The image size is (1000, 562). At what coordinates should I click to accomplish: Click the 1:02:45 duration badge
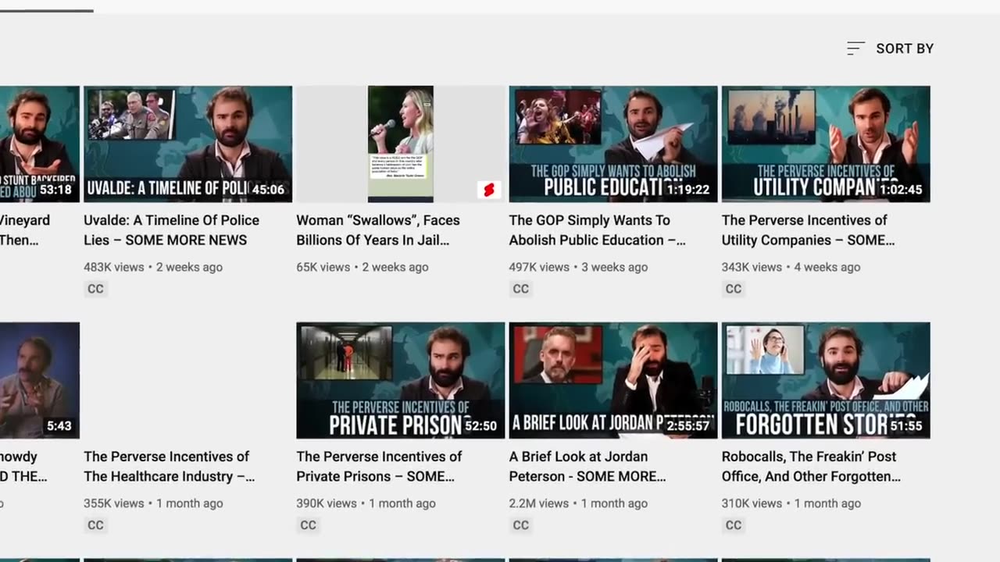(900, 190)
